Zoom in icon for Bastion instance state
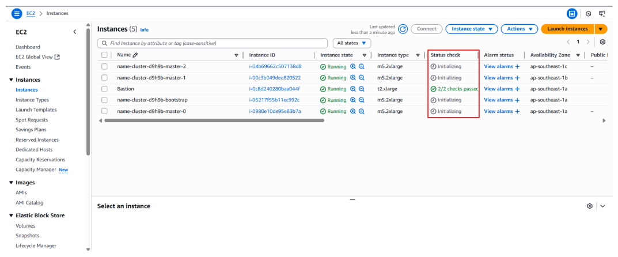Image resolution: width=618 pixels, height=257 pixels. point(353,89)
